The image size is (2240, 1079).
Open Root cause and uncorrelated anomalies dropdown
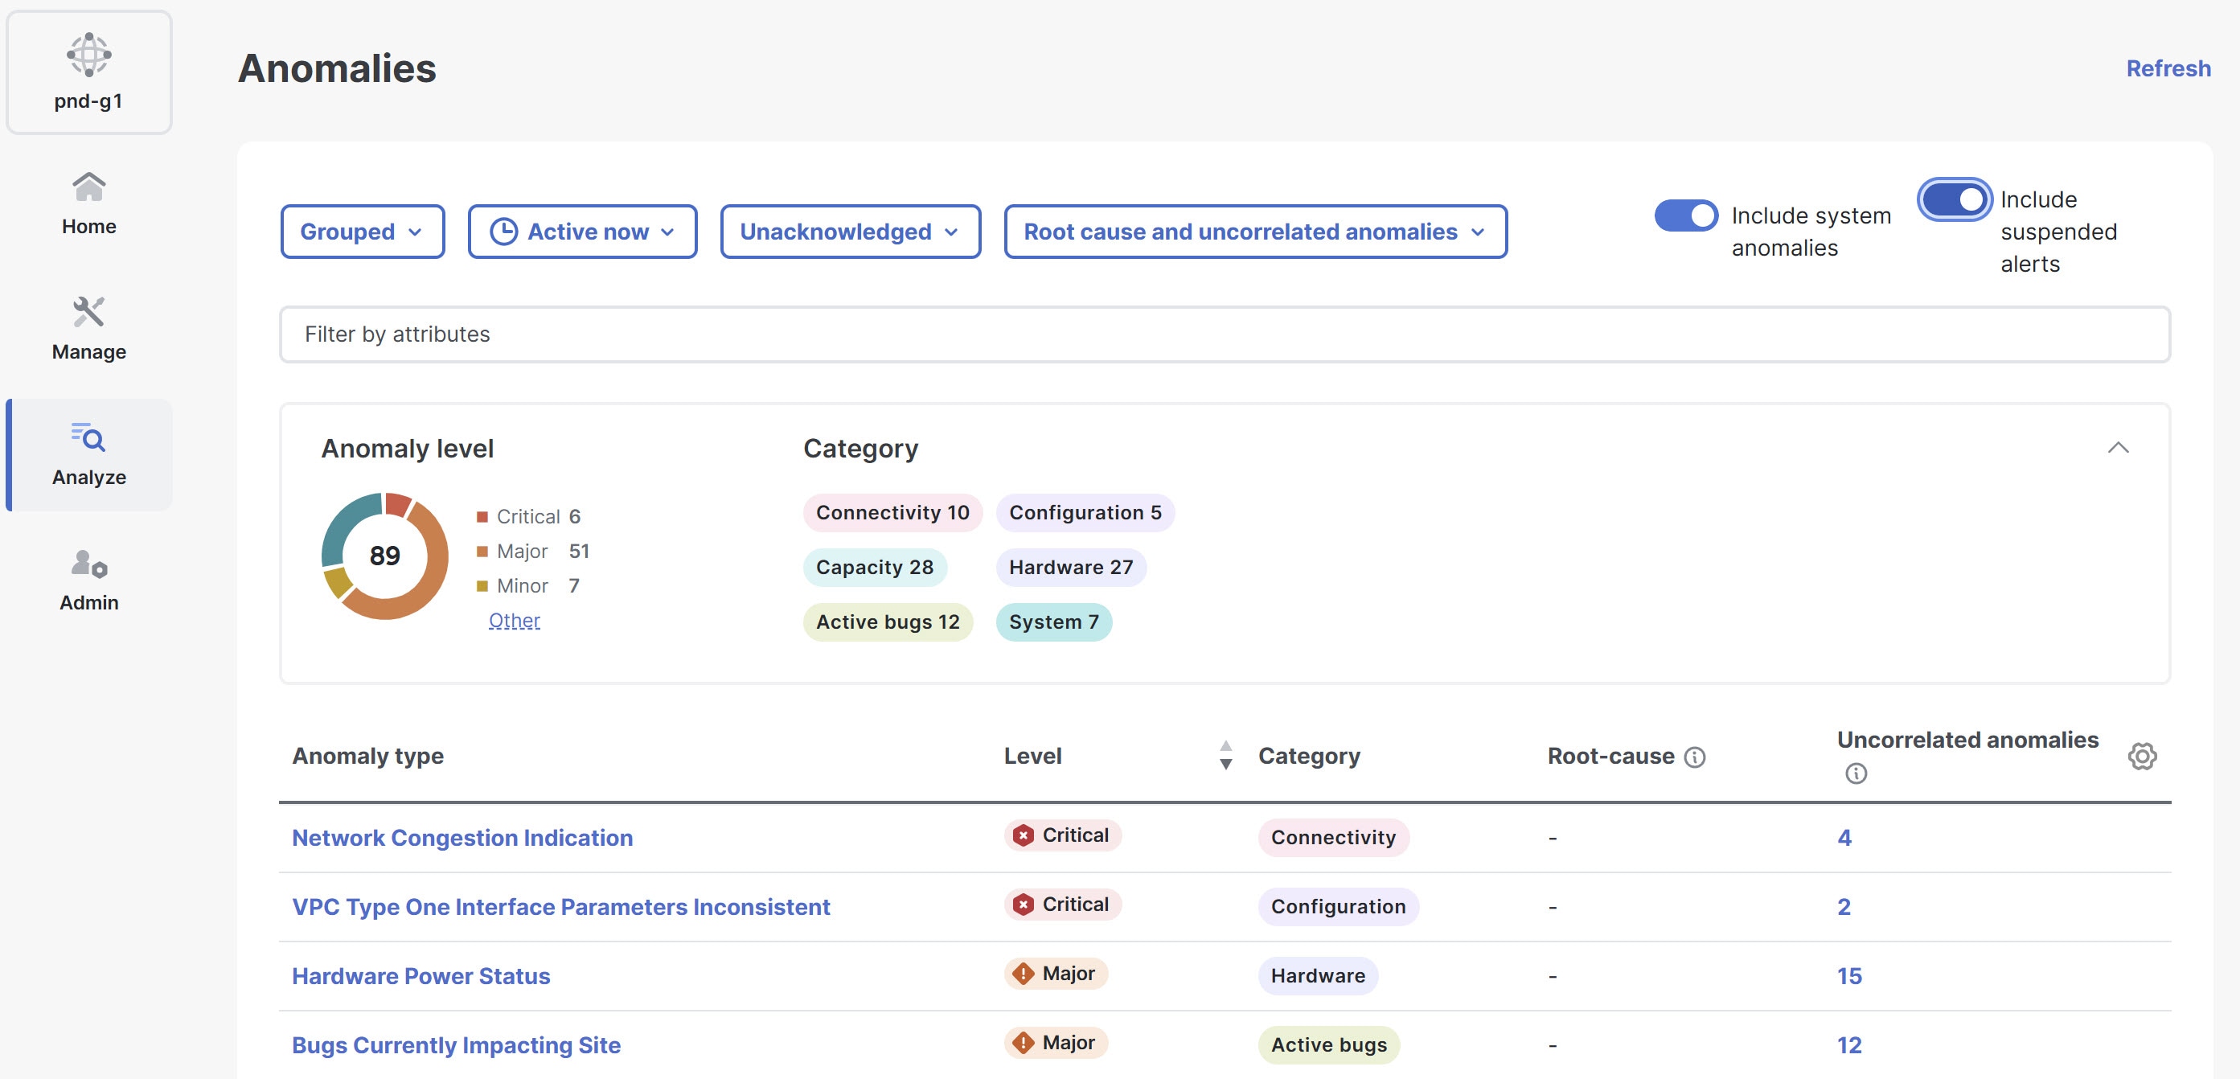(x=1256, y=232)
